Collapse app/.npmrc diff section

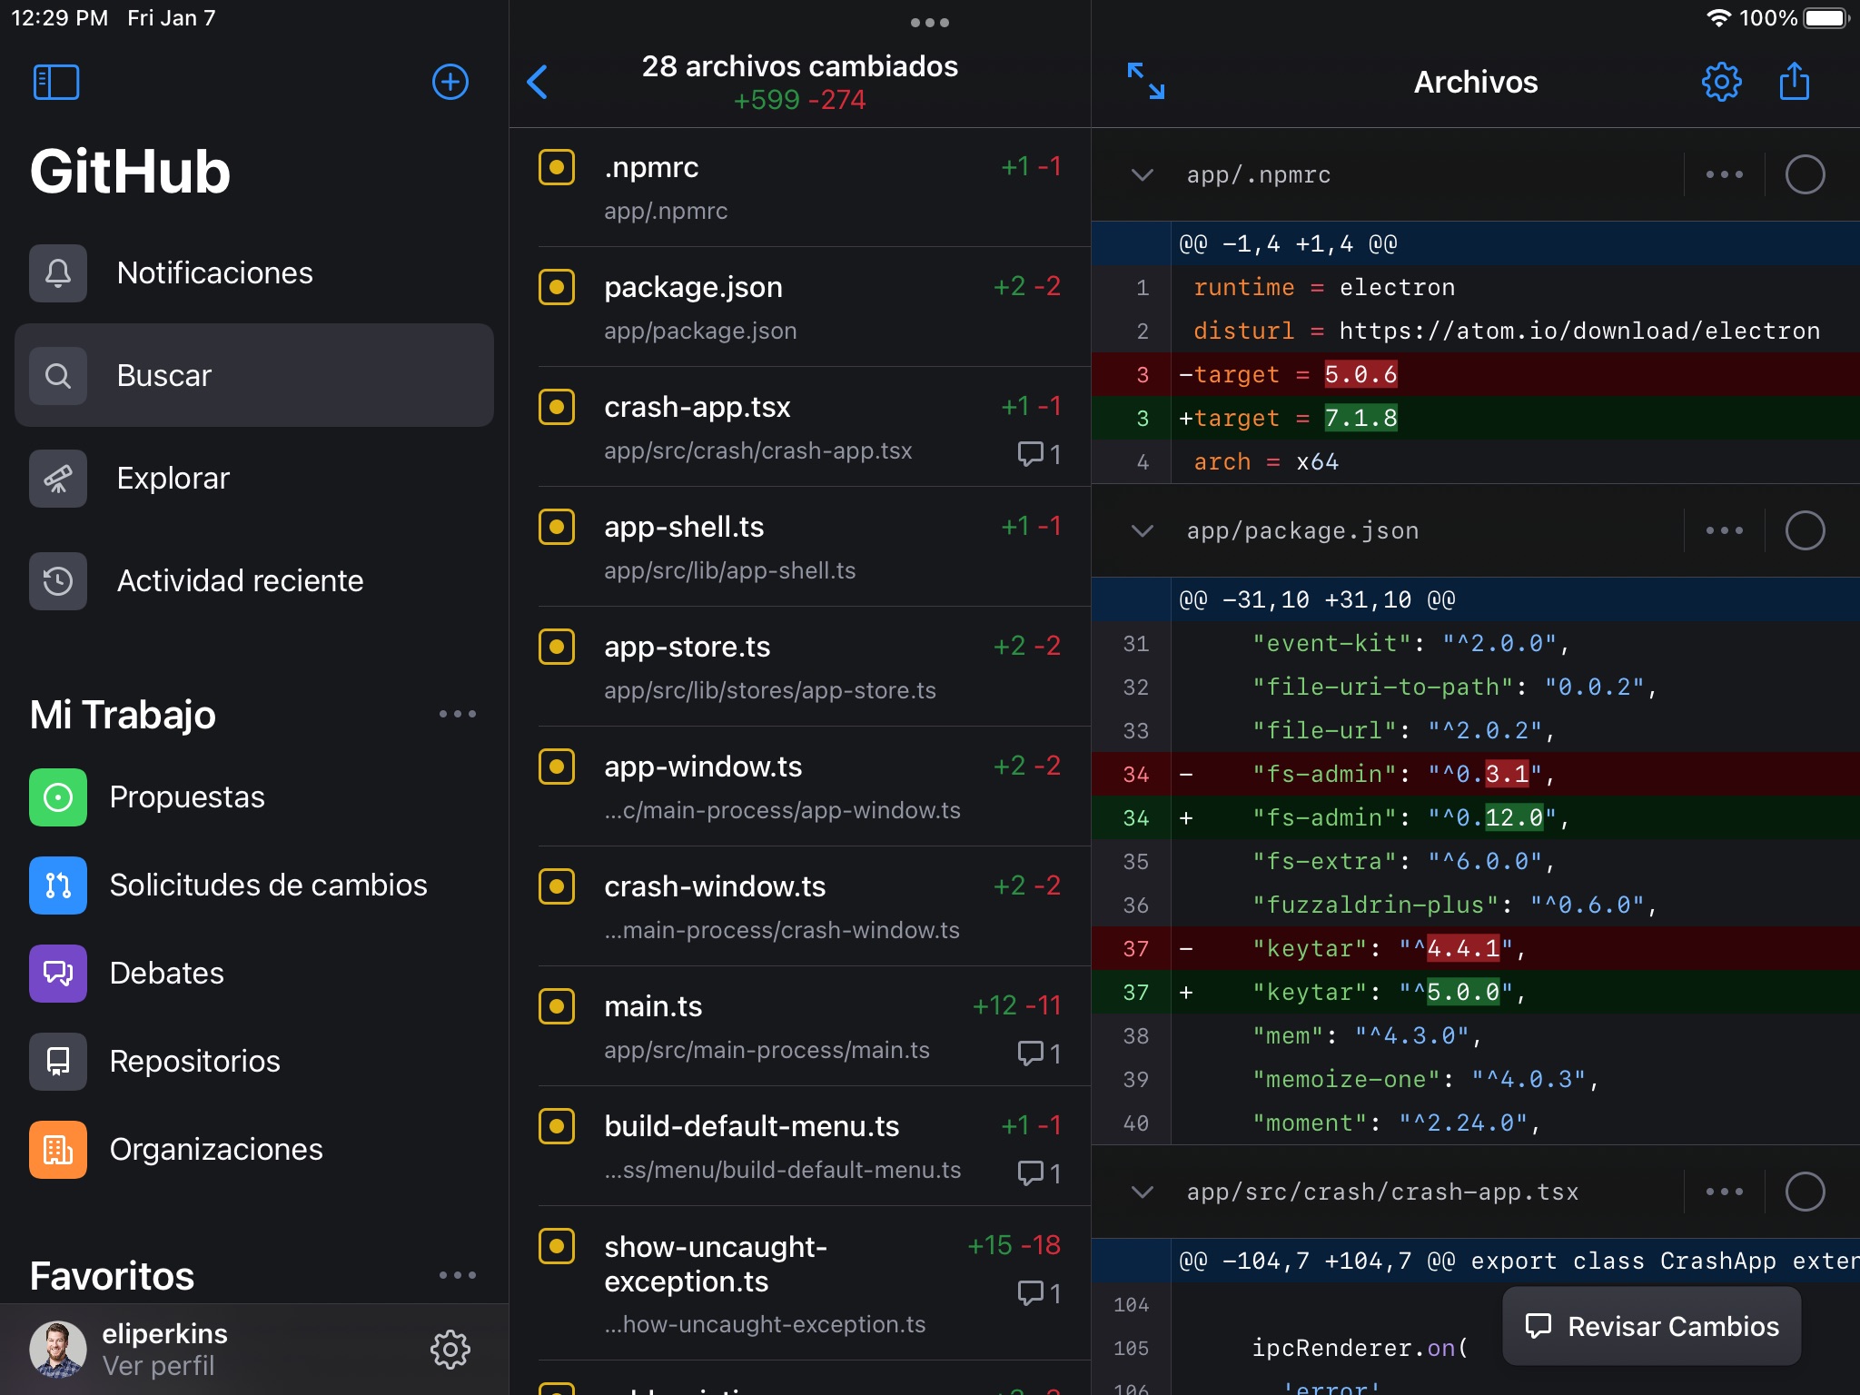(x=1143, y=174)
